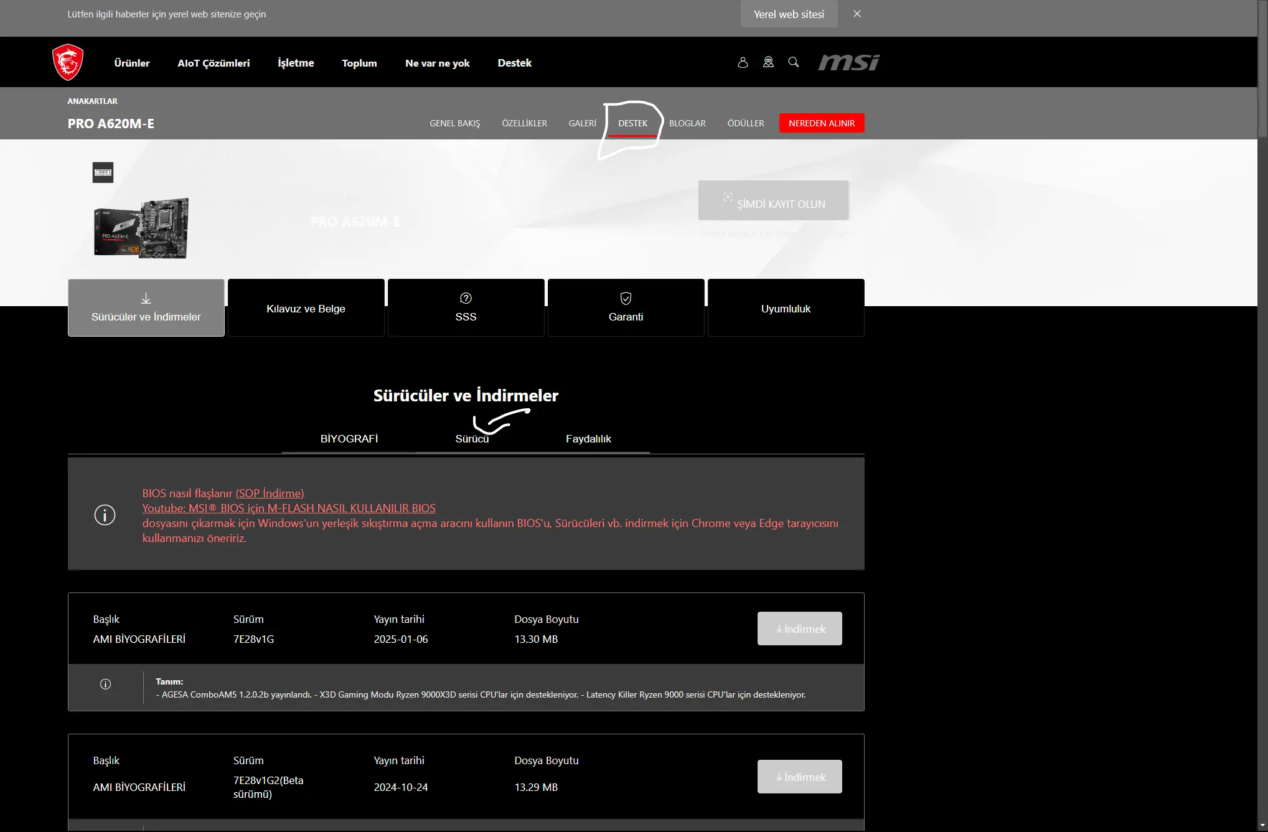Click the 7E28v1G version text
Viewport: 1268px width, 832px height.
point(253,639)
